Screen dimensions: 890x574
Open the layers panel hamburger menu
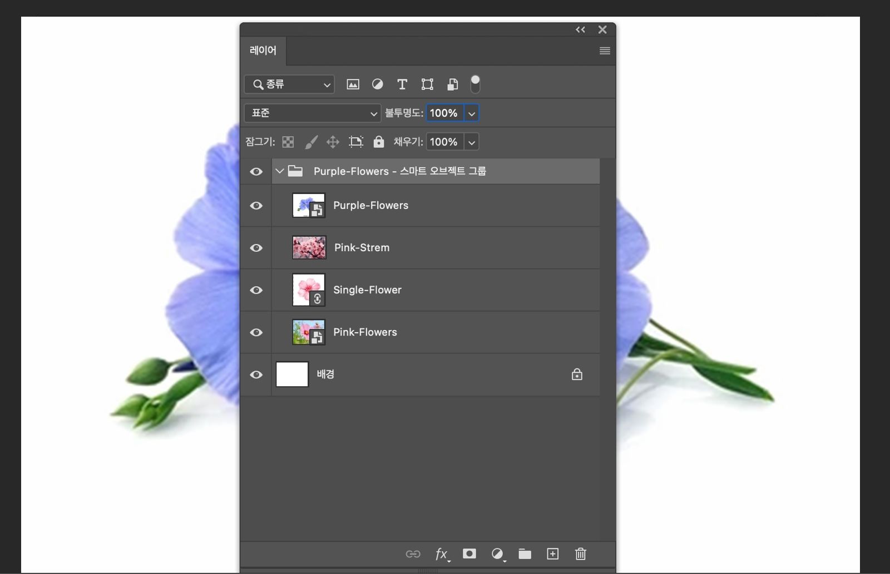pyautogui.click(x=605, y=51)
